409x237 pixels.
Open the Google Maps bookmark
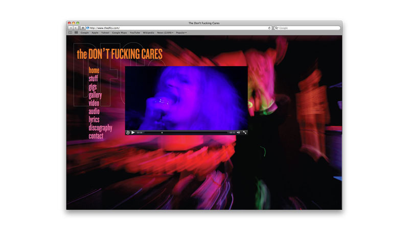tap(120, 33)
